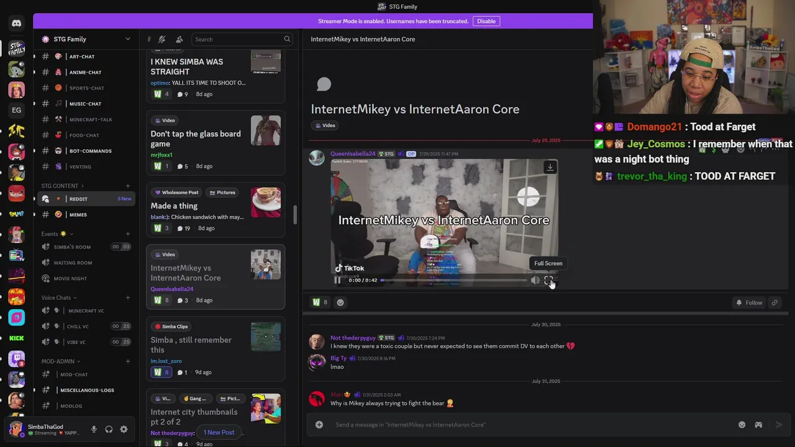Viewport: 795px width, 447px height.
Task: Pause the TikTok video
Action: click(337, 280)
